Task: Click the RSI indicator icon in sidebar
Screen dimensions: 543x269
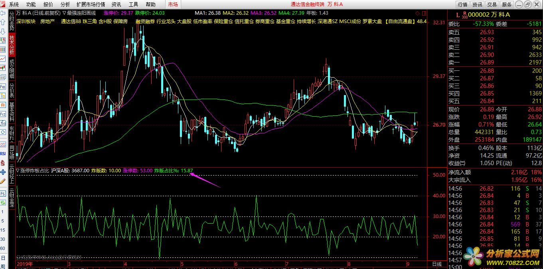Action: click(3, 154)
